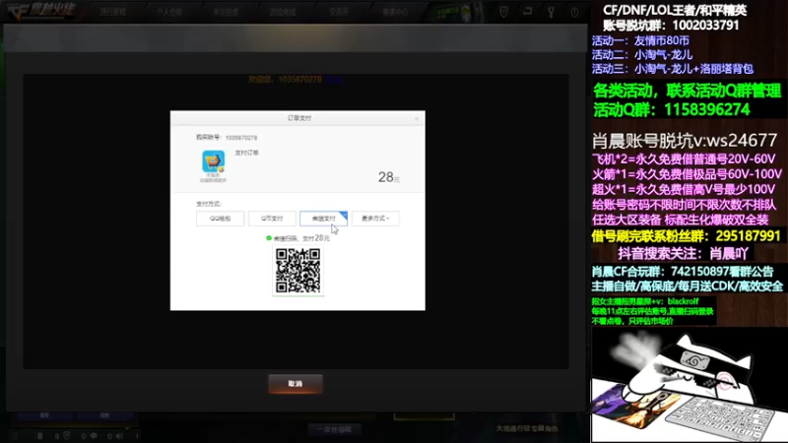Click the purchase account number 1035870278
Screen dimensions: 788x443
point(241,138)
